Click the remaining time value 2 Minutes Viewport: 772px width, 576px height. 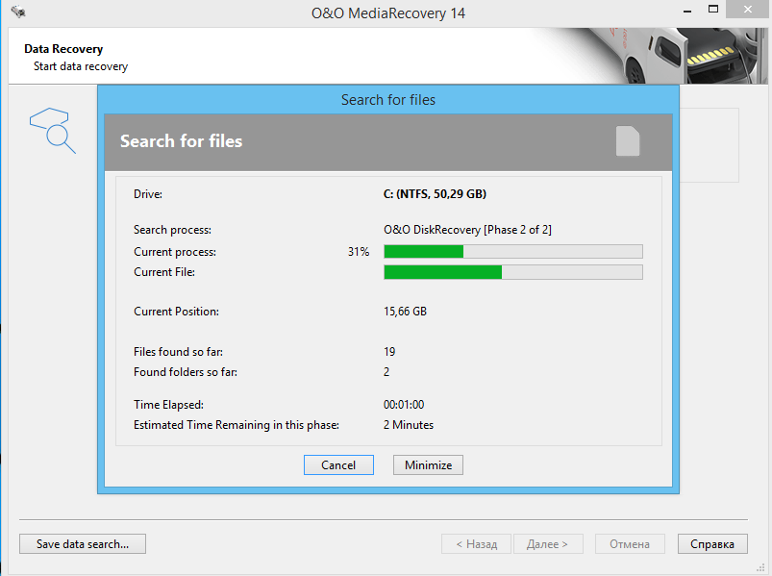409,425
